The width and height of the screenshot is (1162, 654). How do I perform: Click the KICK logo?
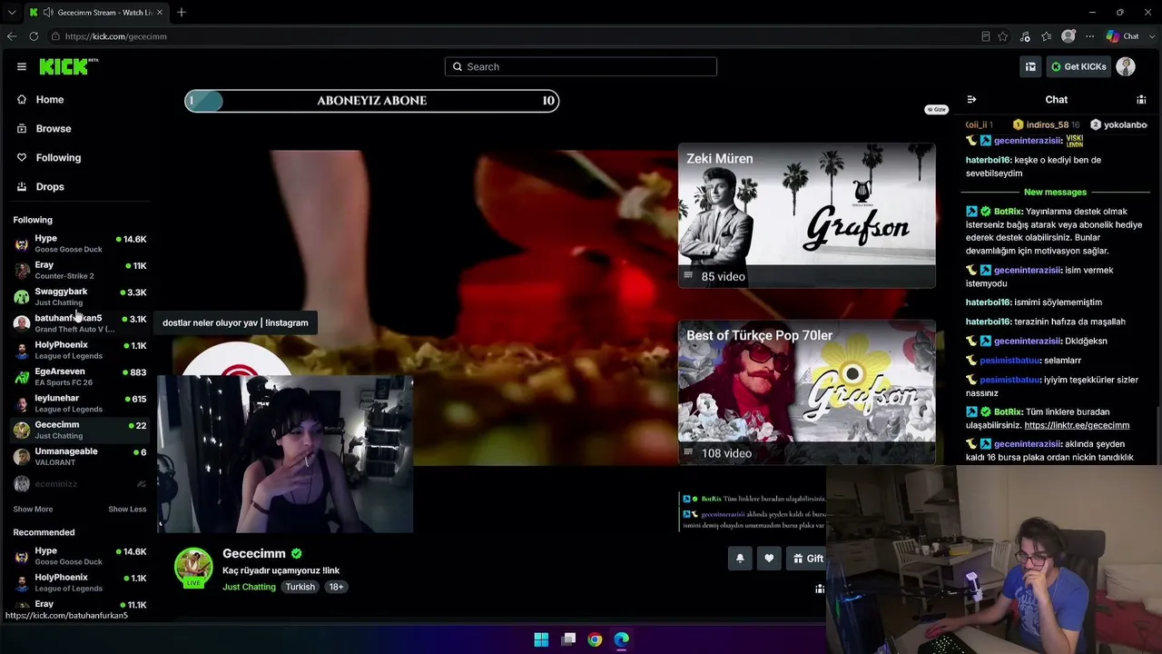point(68,66)
